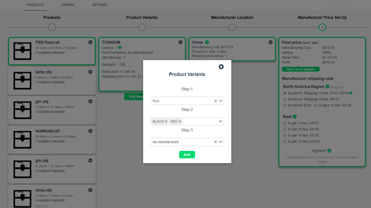Viewport: 371px width, 208px height.
Task: Click Remove link under lamp.obj
Action: (41, 206)
